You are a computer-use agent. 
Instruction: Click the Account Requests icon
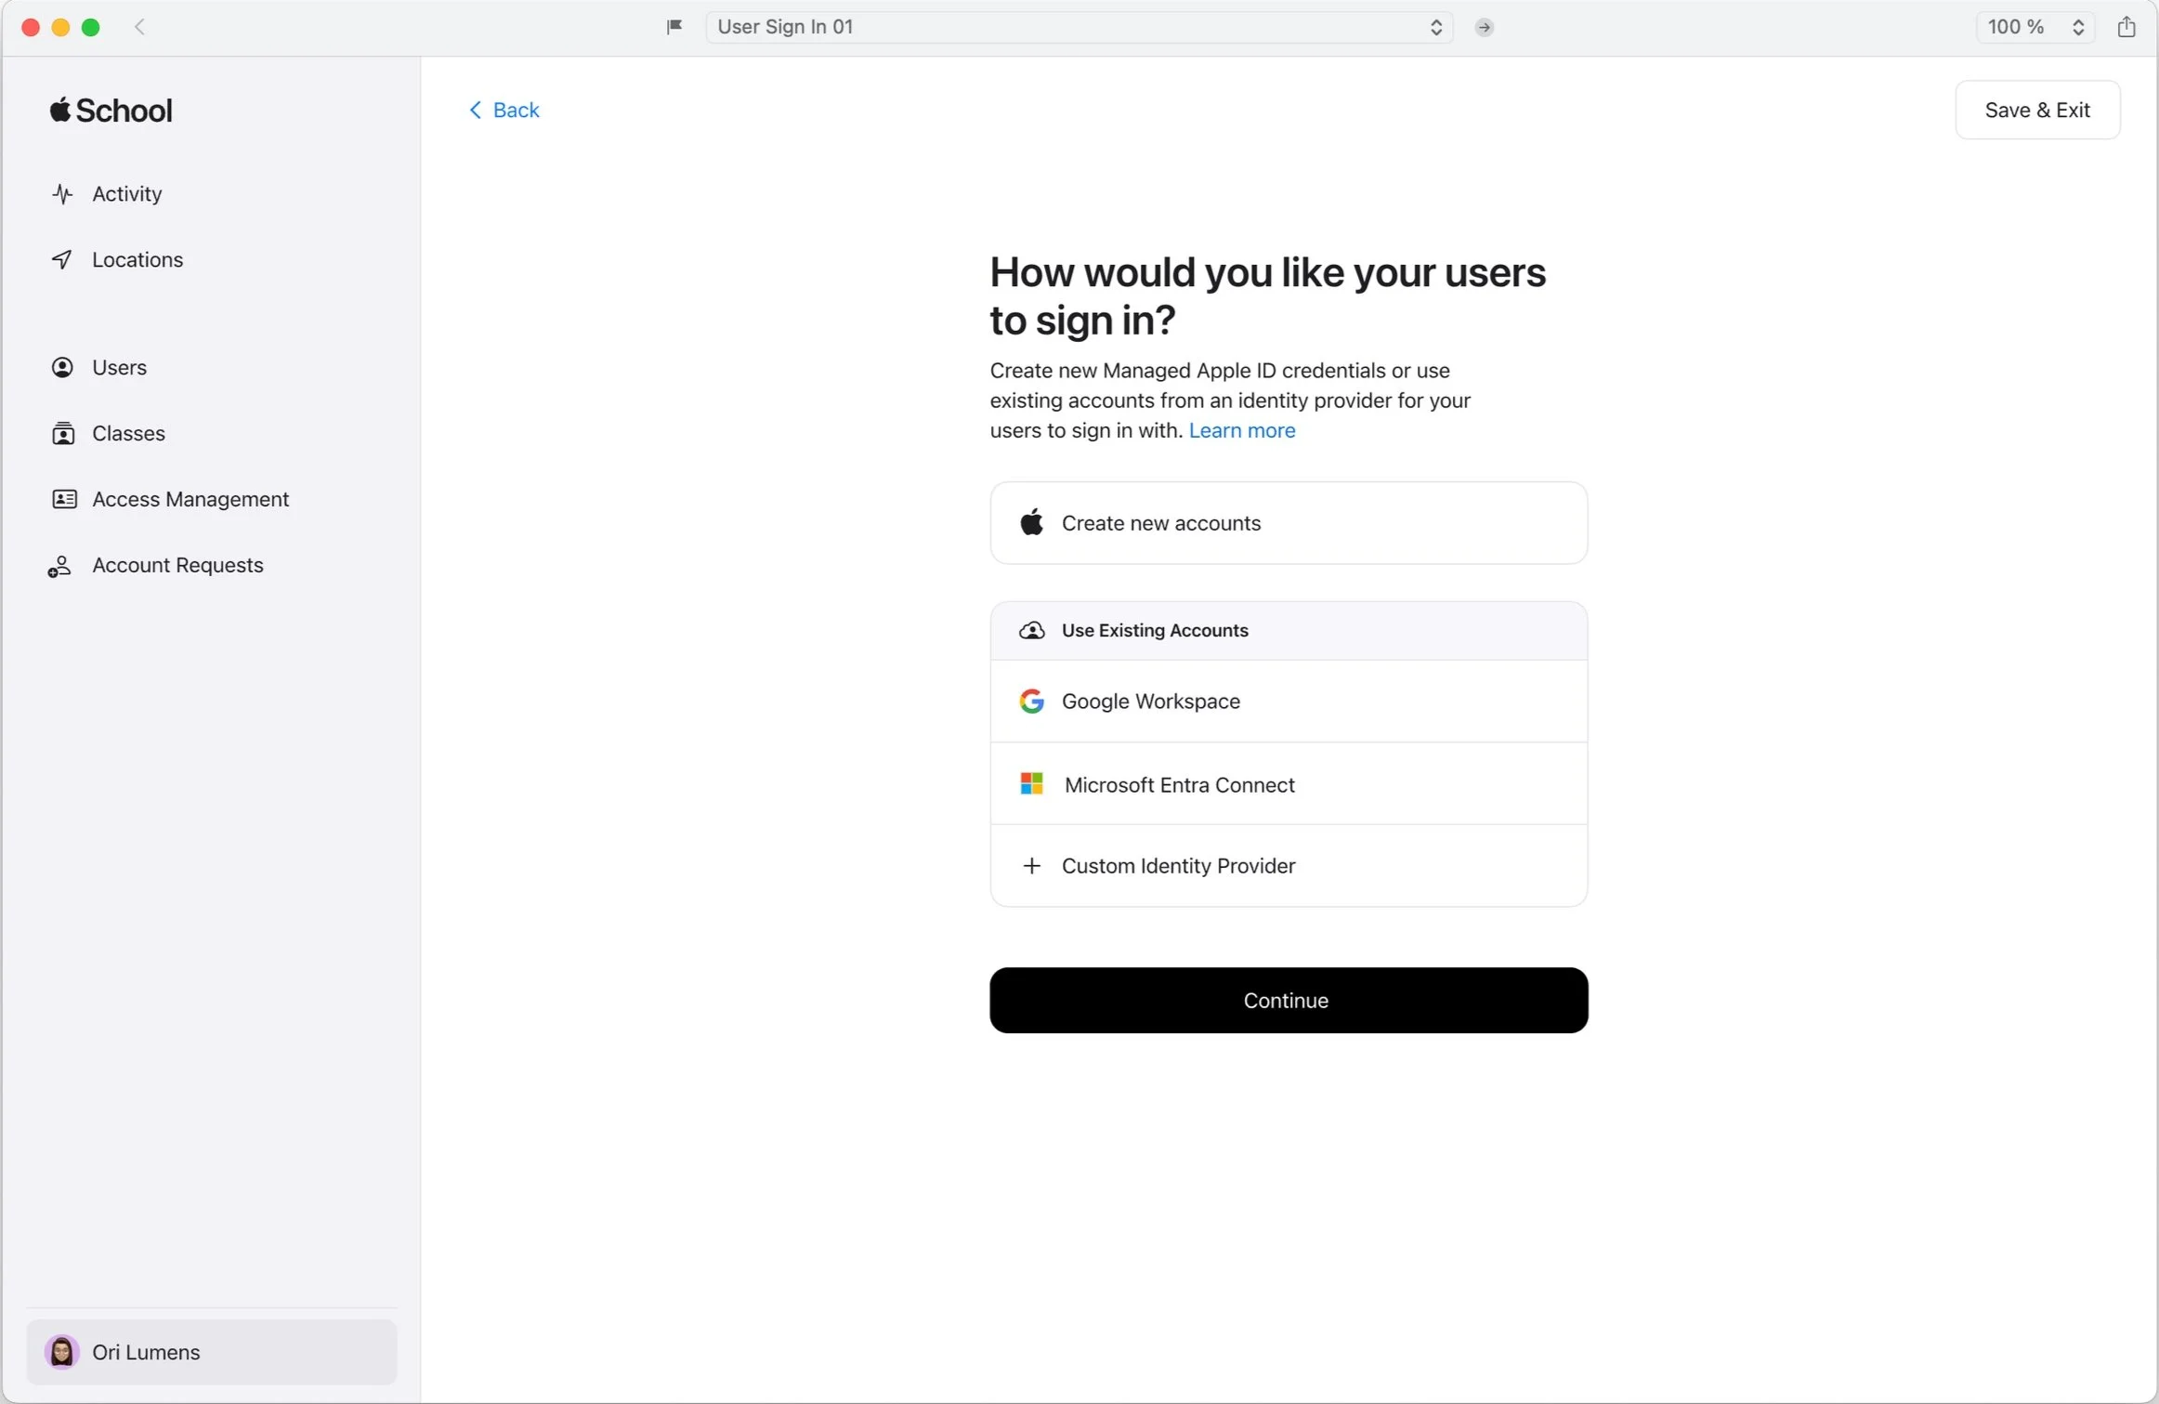pyautogui.click(x=59, y=566)
